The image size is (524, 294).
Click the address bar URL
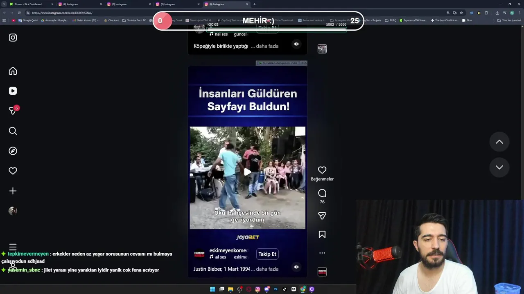coord(62,13)
